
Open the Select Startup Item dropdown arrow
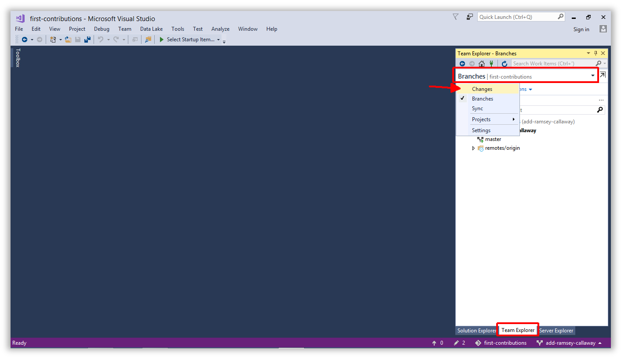[218, 40]
